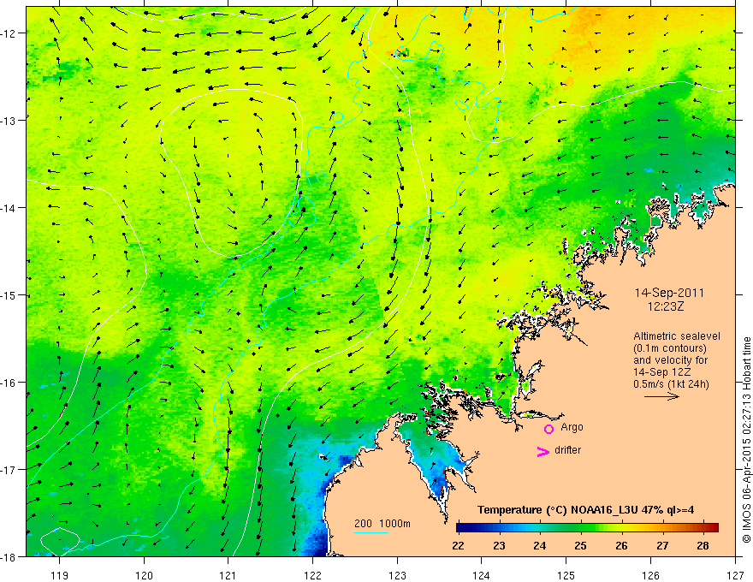Click longitude label 119 on bottom axis
The width and height of the screenshot is (753, 582).
click(x=59, y=575)
